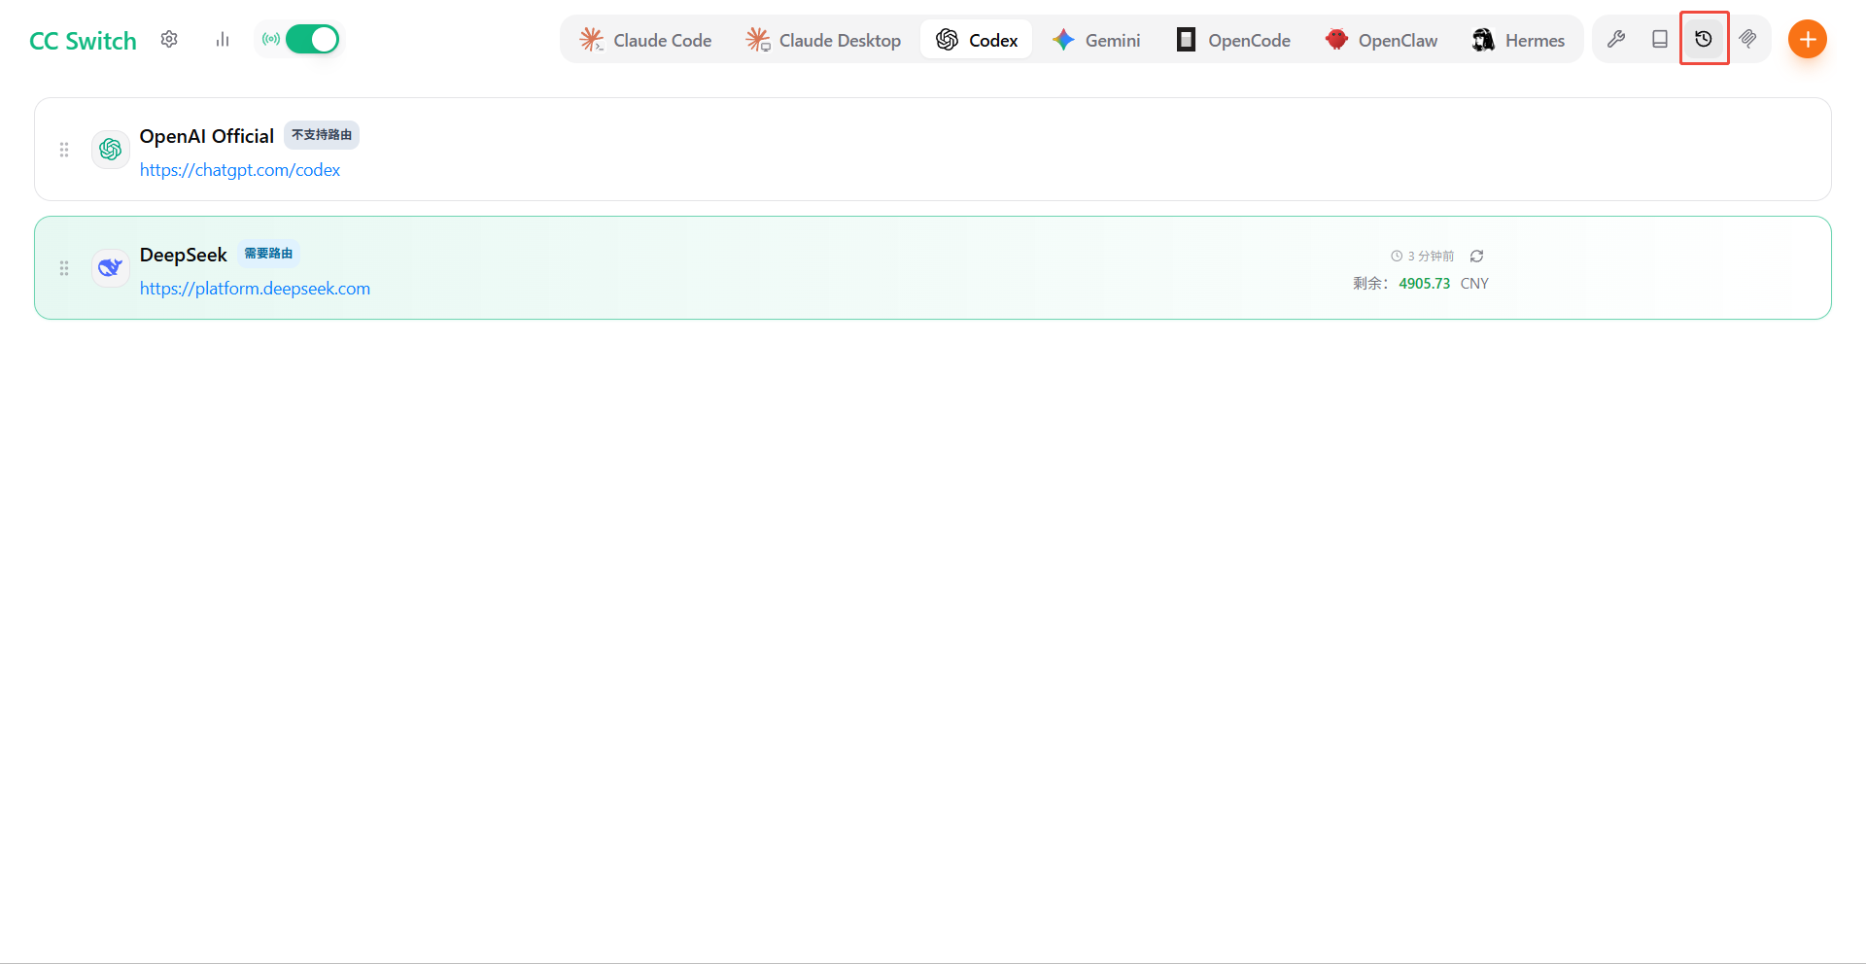Toggle the green proxy switch off

pos(312,39)
